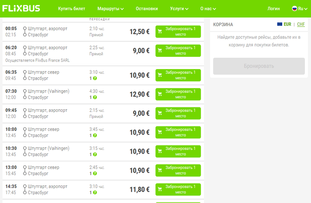The width and height of the screenshot is (311, 203).
Task: Reserve a seat on the 00:05 trip
Action: pos(178,31)
